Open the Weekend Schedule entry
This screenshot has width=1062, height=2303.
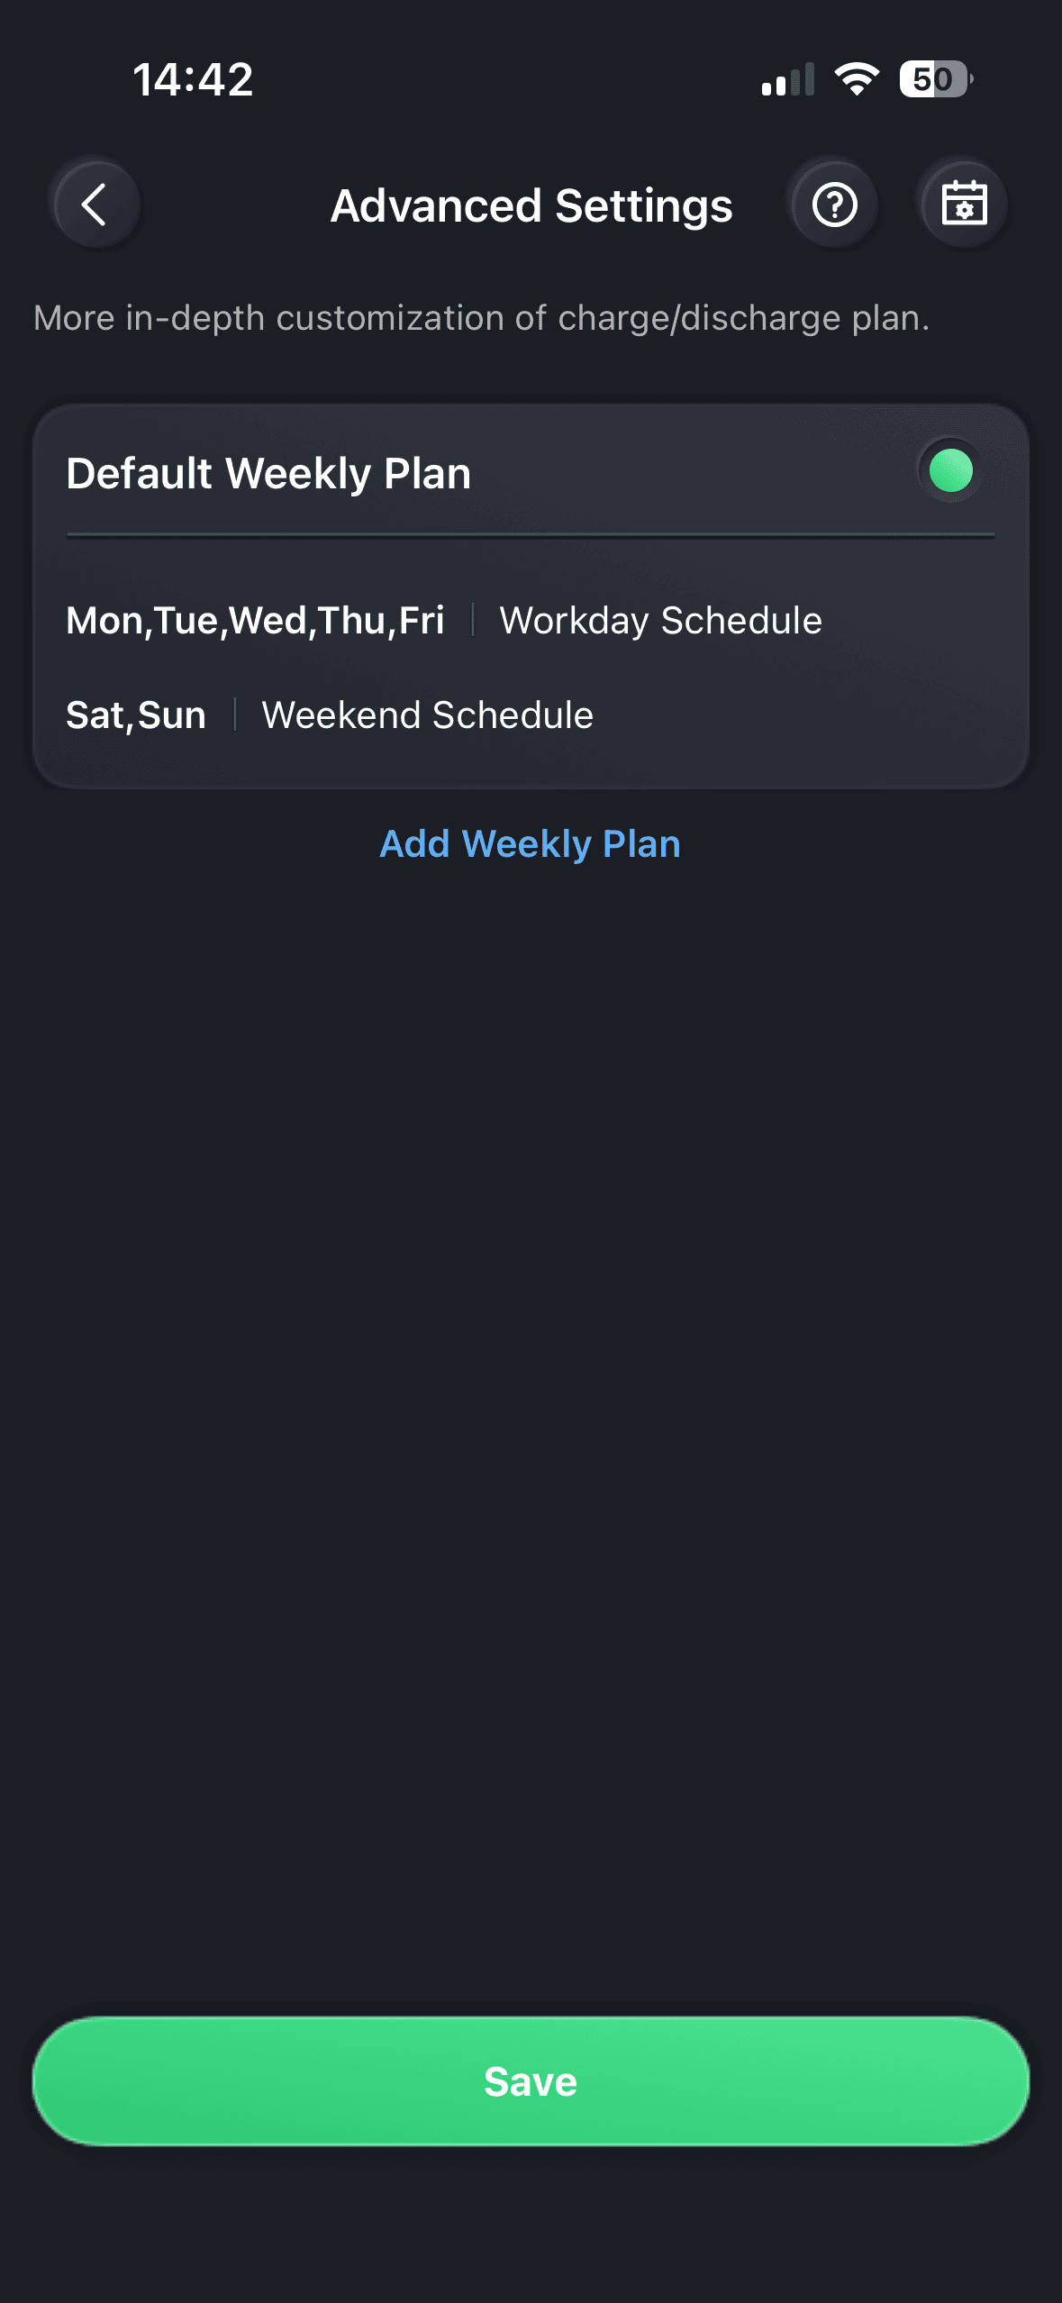tap(427, 715)
